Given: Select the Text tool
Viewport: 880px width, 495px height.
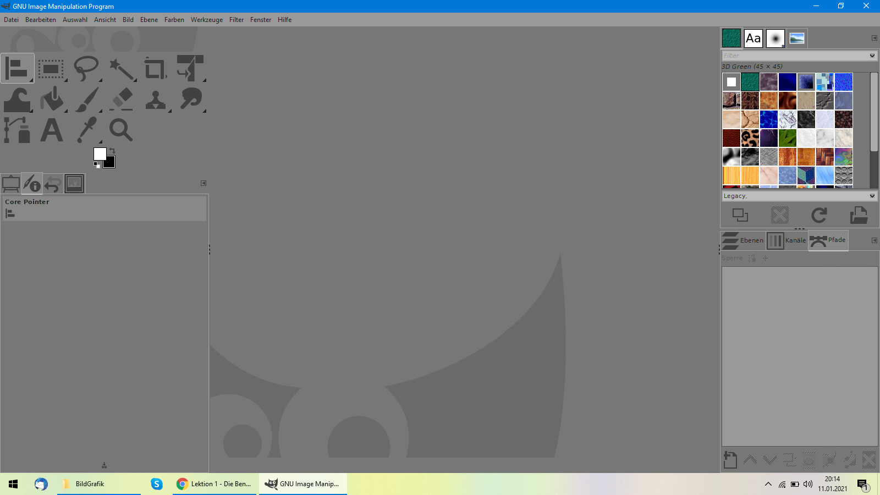Looking at the screenshot, I should (52, 130).
